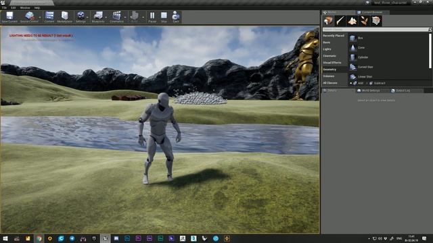
Task: Open the Cinematics toolbar button
Action: click(x=116, y=17)
